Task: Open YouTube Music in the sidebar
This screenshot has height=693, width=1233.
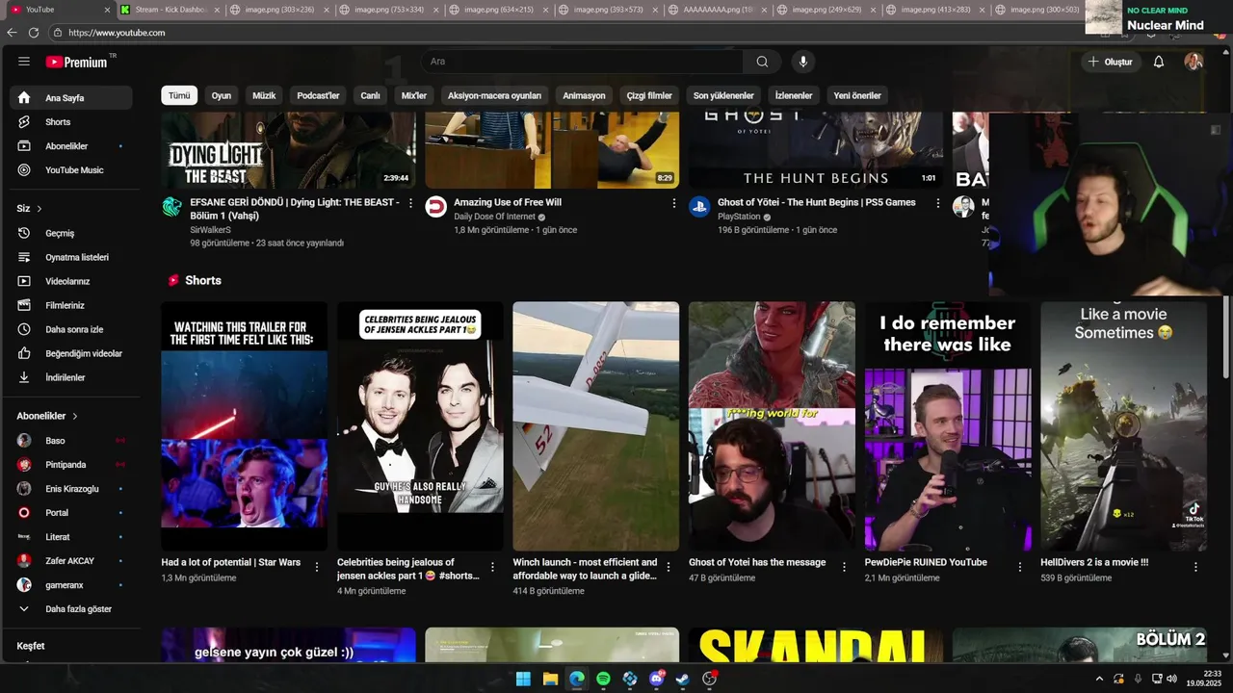Action: (71, 170)
